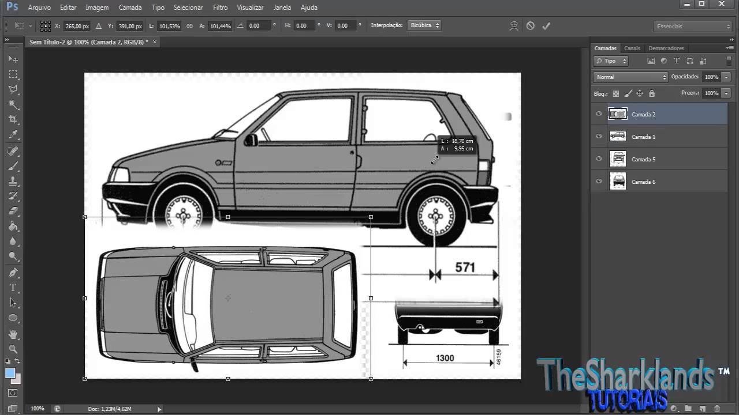The height and width of the screenshot is (415, 739).
Task: Select the Blur tool
Action: [x=13, y=242]
